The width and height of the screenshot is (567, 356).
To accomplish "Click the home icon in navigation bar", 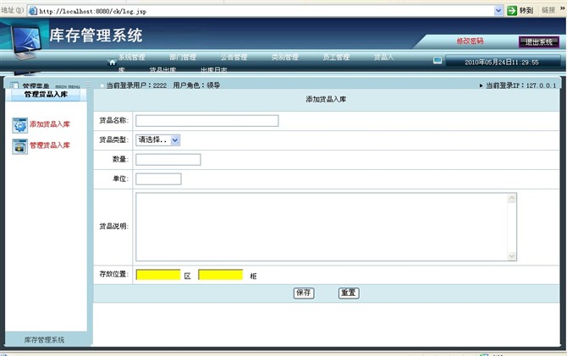I will click(112, 63).
